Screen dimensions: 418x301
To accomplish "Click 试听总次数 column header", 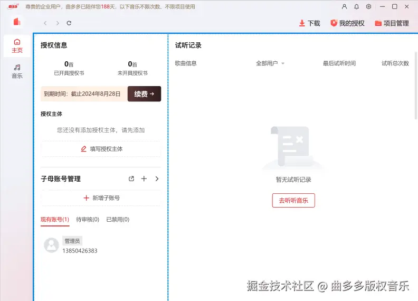I will tap(395, 63).
